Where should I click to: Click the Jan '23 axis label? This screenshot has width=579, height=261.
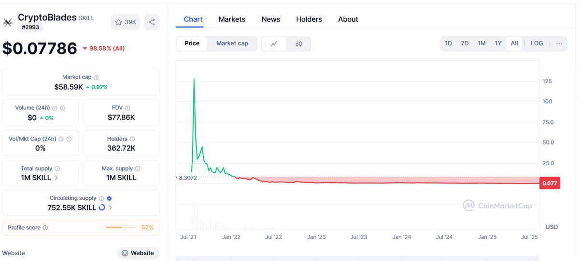pos(316,237)
